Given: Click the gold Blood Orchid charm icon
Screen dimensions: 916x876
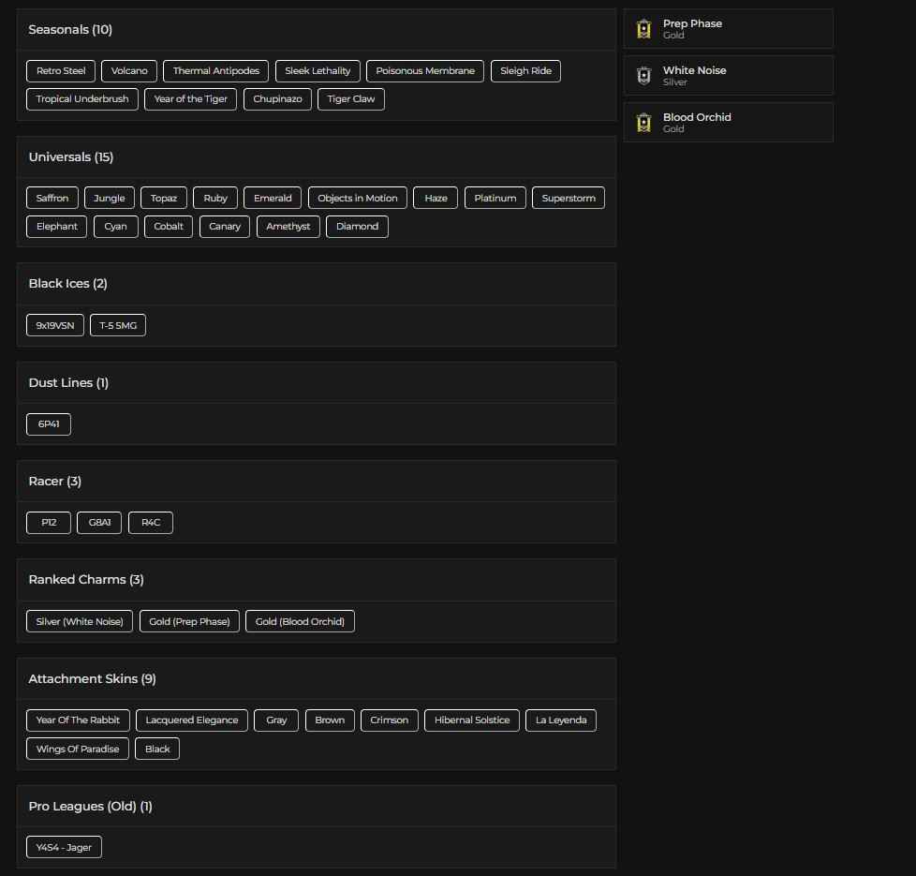Looking at the screenshot, I should click(644, 123).
